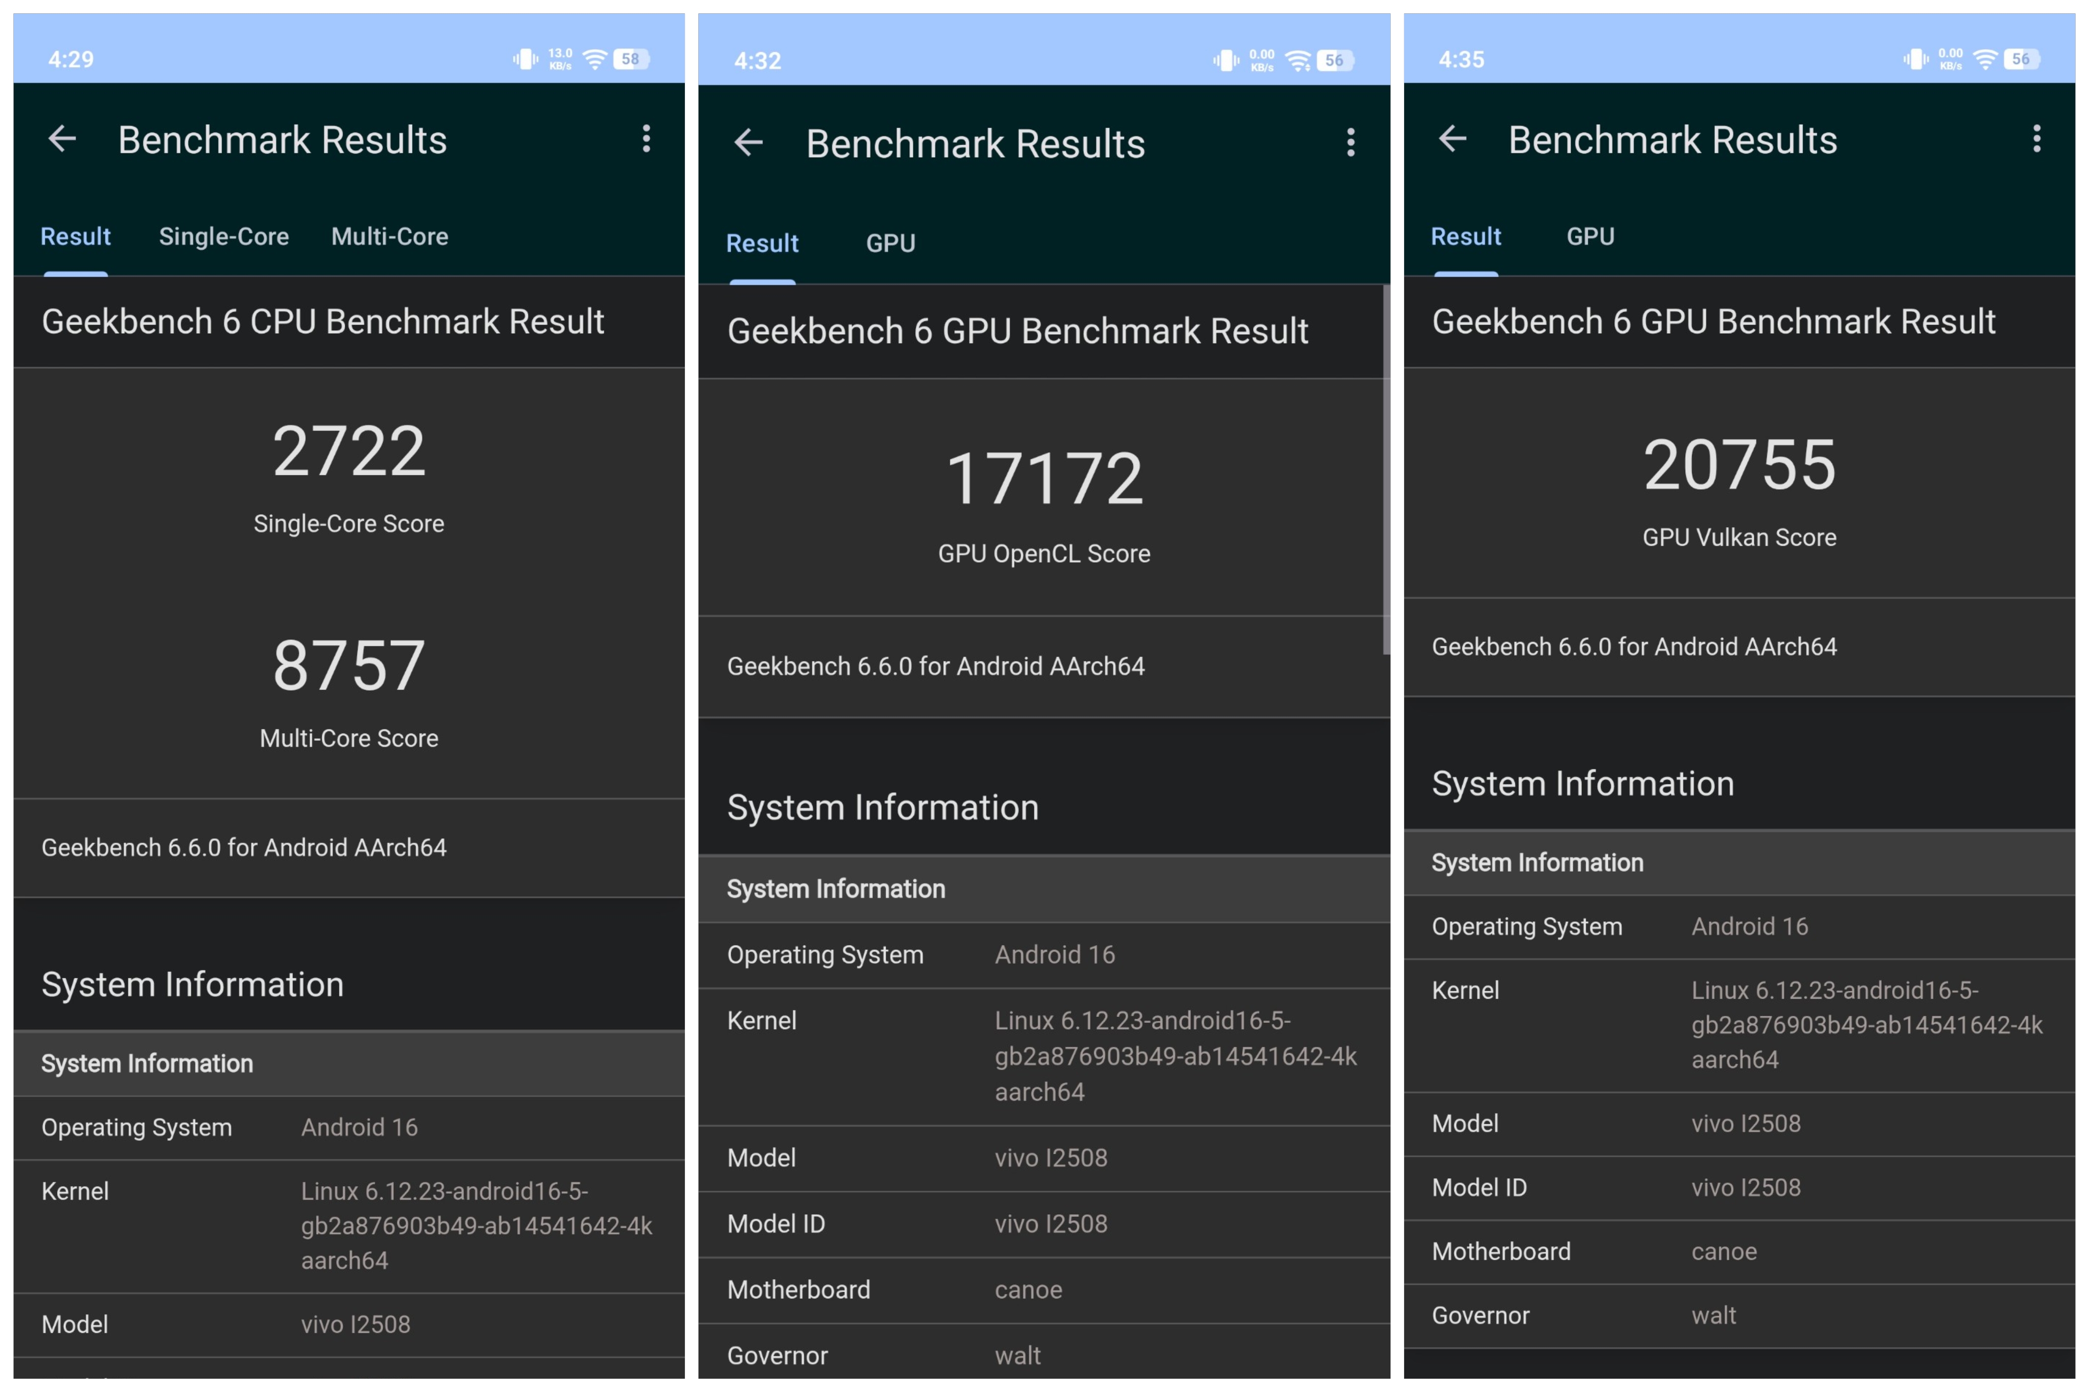The height and width of the screenshot is (1392, 2089).
Task: Tap back arrow on CPU benchmark screen
Action: click(62, 138)
